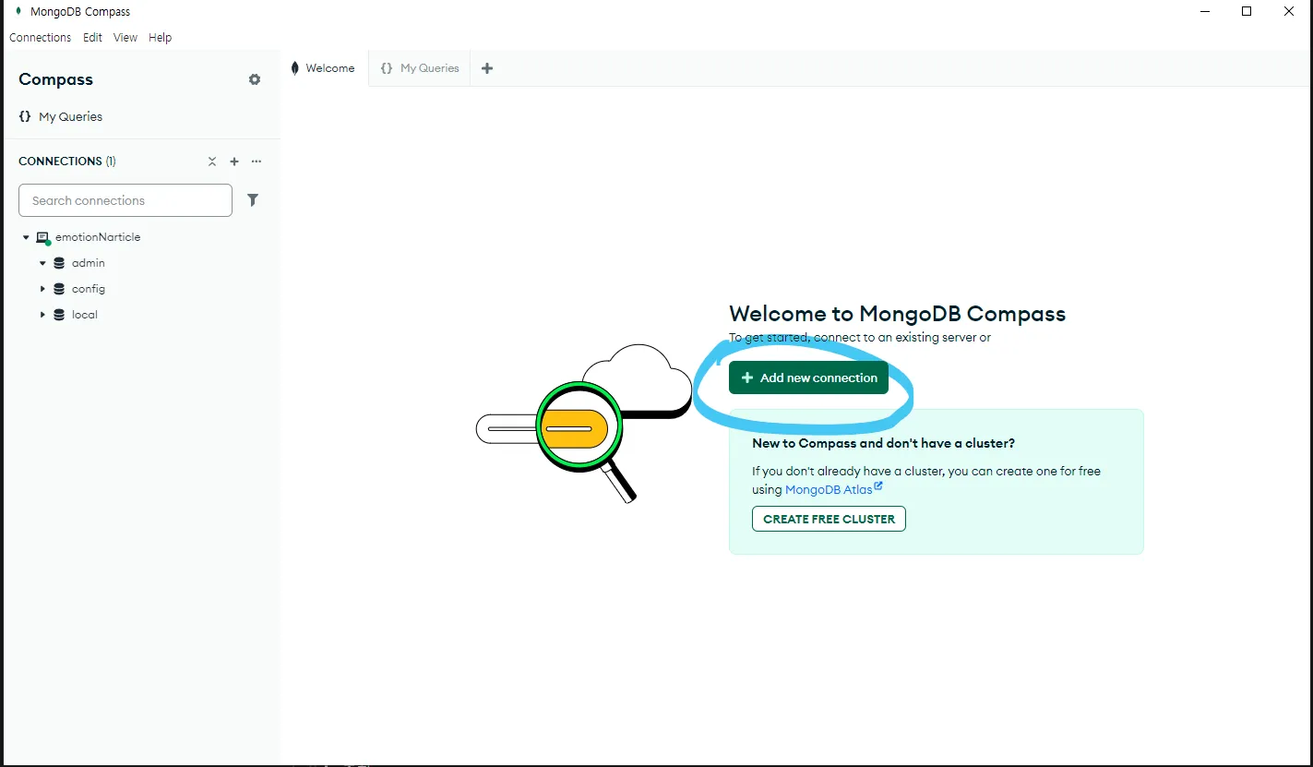Click the admin database icon
Screen dimensions: 1313x767
tap(59, 263)
